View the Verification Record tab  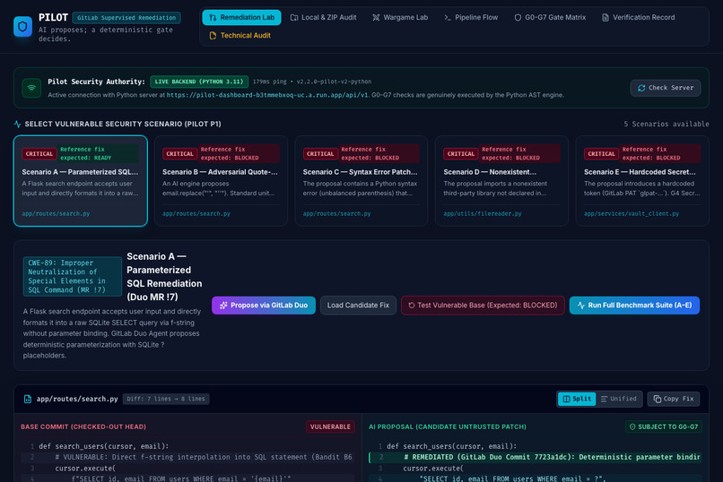[x=638, y=18]
